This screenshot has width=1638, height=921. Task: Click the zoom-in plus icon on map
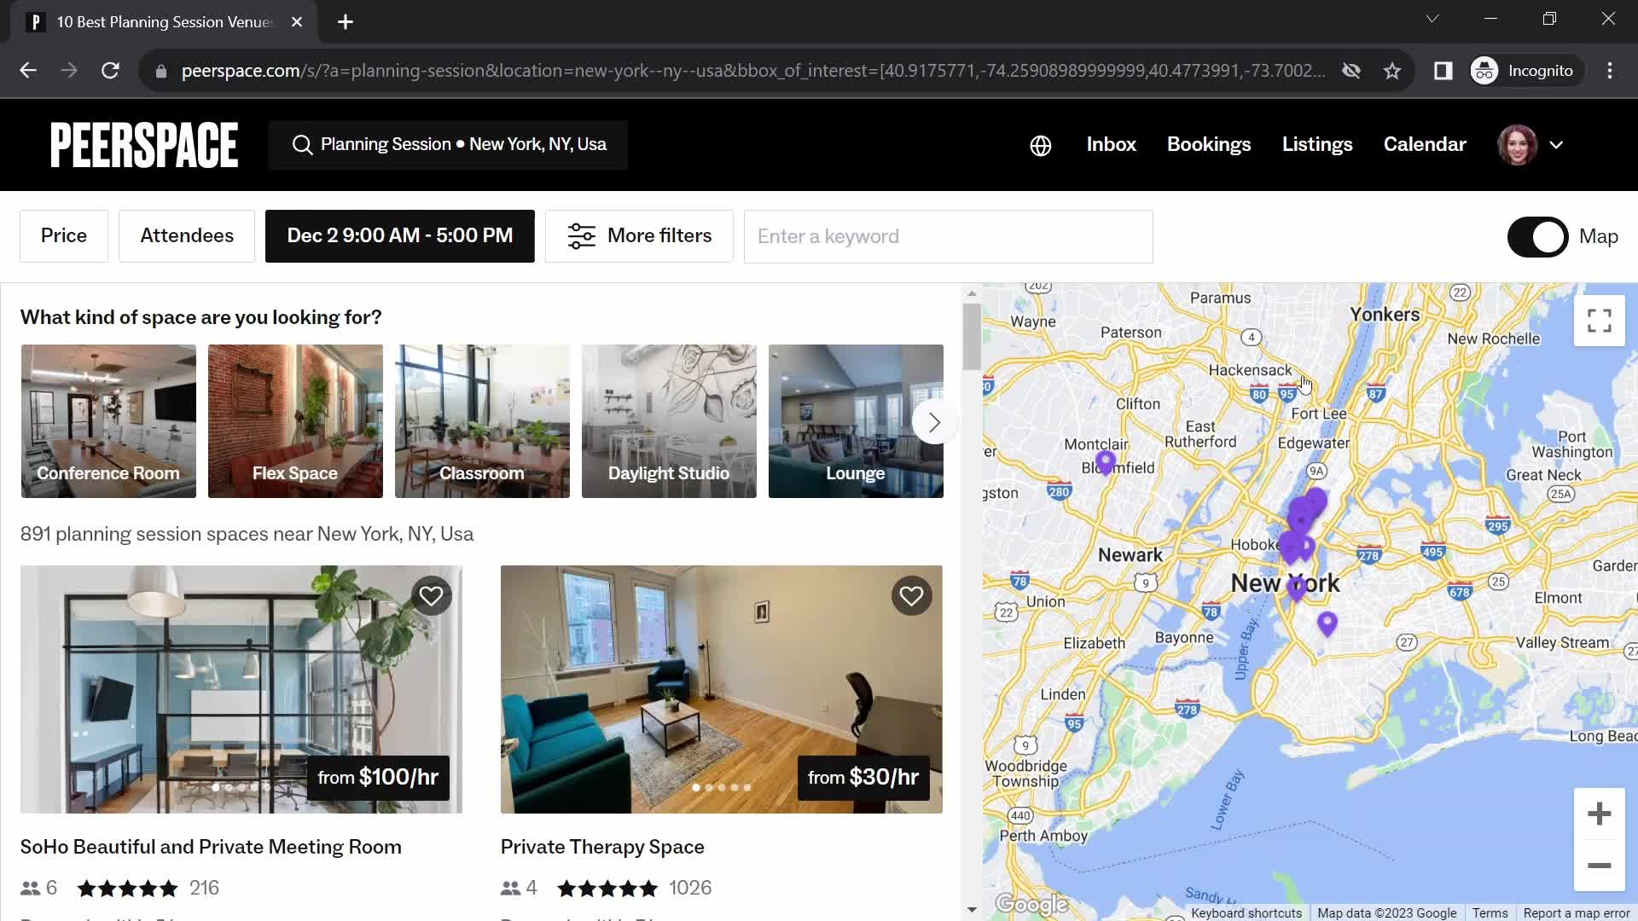click(1598, 813)
